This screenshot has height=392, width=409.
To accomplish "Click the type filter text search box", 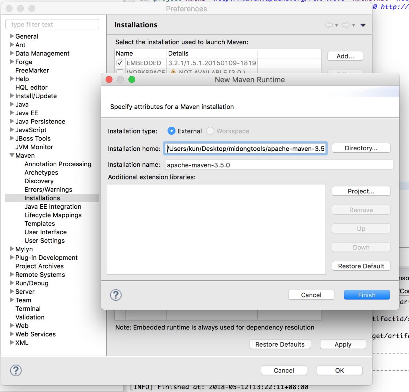I will [52, 24].
